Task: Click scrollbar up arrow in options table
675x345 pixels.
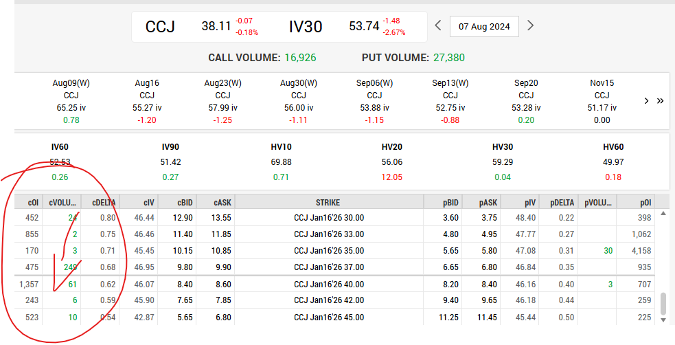Action: point(663,214)
